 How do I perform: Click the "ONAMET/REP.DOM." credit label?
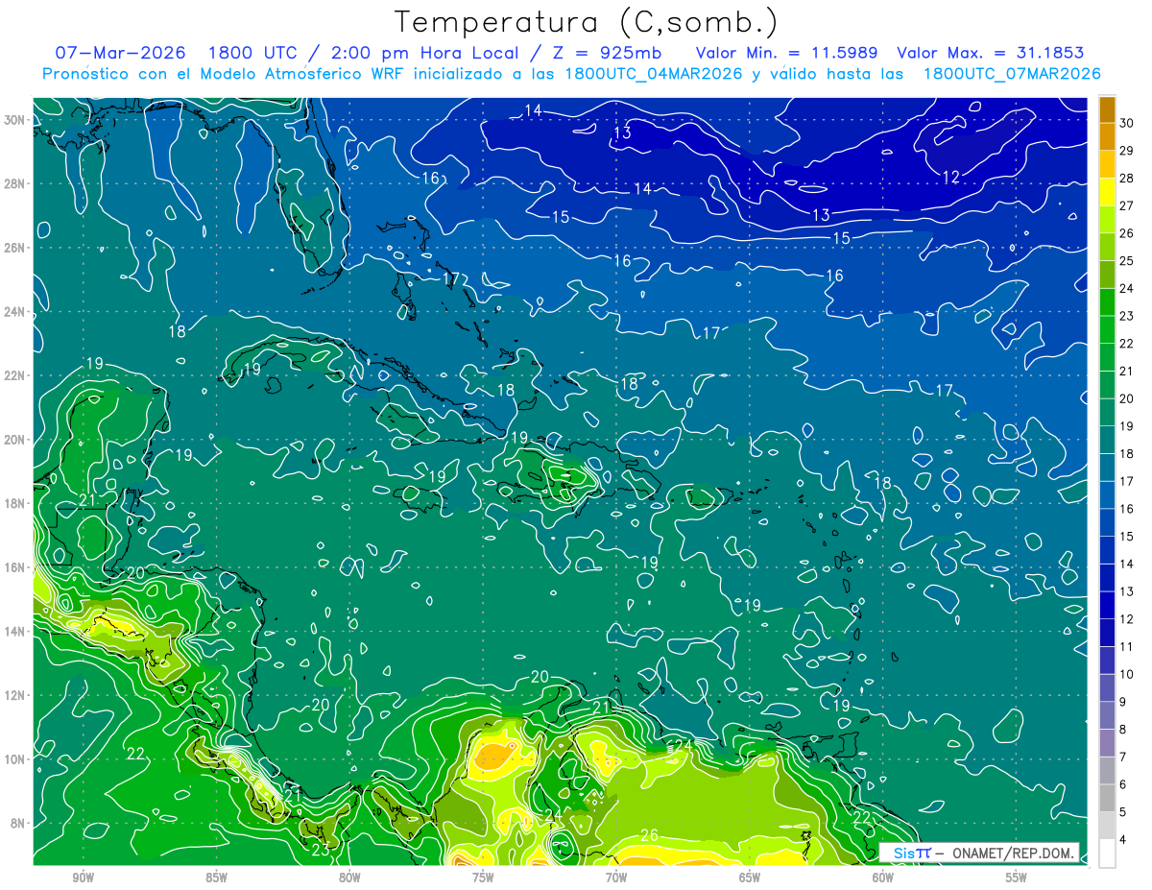tap(1013, 853)
